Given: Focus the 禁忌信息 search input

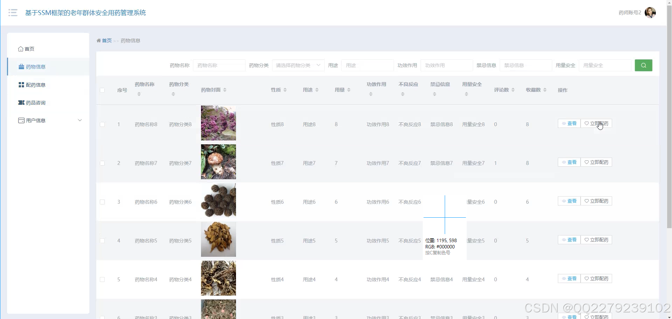Looking at the screenshot, I should [x=526, y=65].
